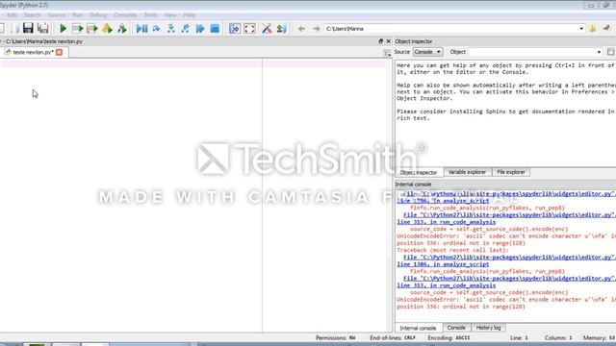Click the Step return debug icon
The height and width of the screenshot is (346, 616).
(186, 28)
